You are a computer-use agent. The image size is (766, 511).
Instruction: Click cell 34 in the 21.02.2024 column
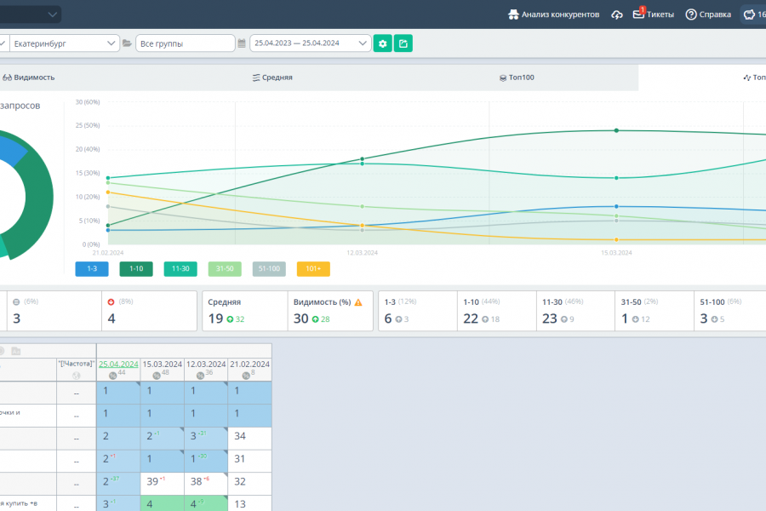click(249, 438)
